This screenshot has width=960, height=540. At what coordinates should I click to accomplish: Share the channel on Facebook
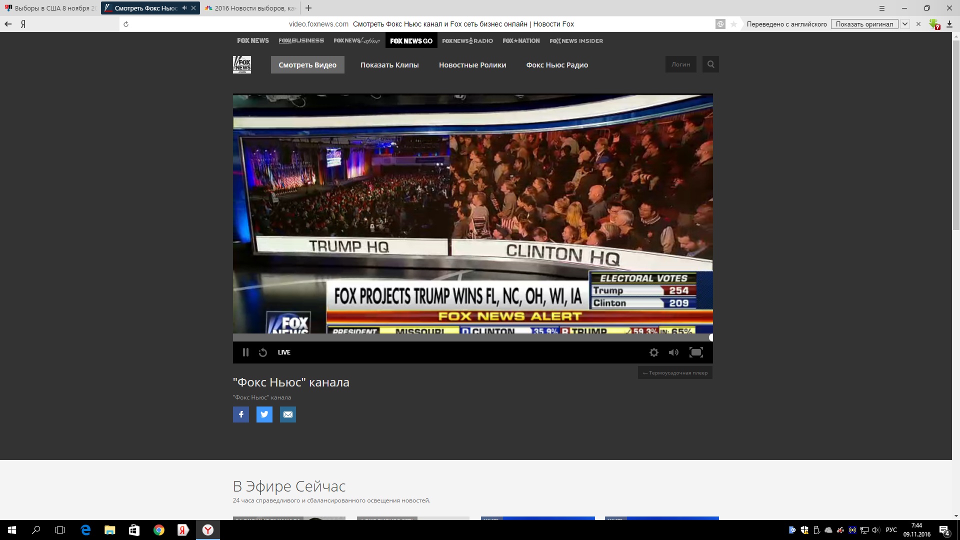tap(241, 414)
